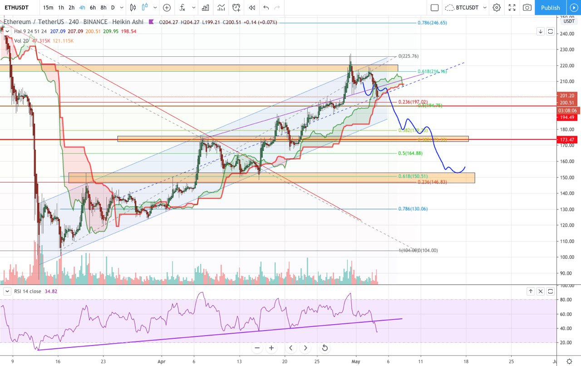Start Bar Replay with rewind icon

click(x=251, y=7)
